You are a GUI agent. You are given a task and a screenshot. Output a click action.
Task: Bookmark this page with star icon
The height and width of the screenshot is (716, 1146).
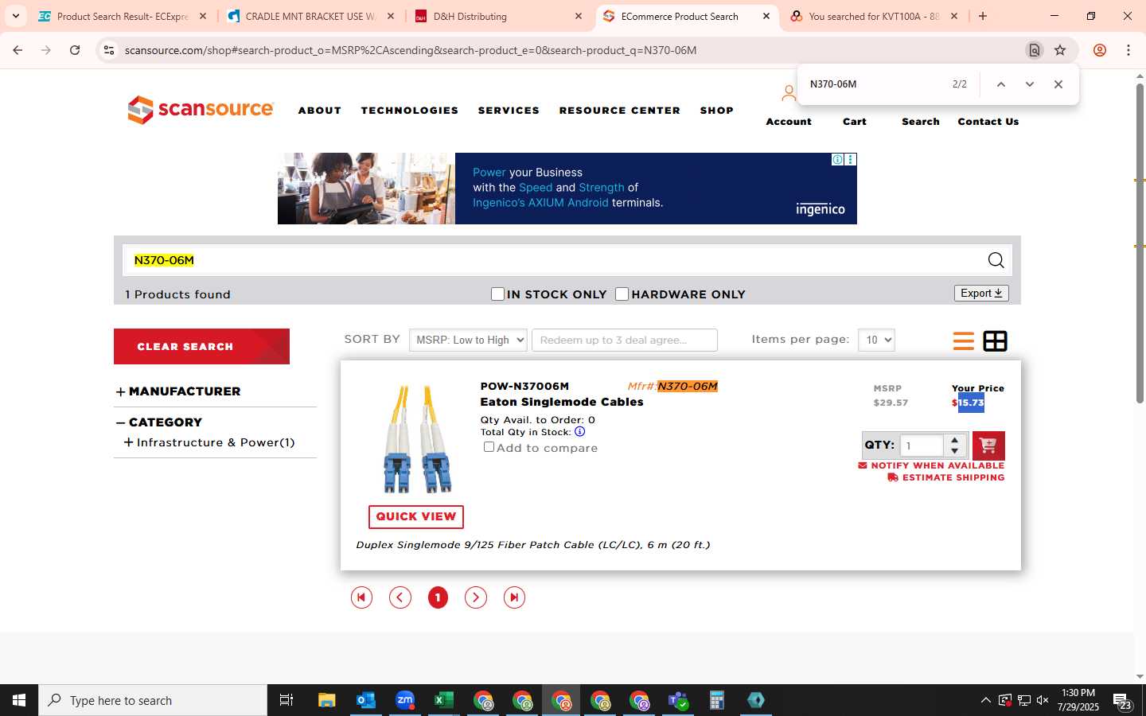pyautogui.click(x=1060, y=50)
